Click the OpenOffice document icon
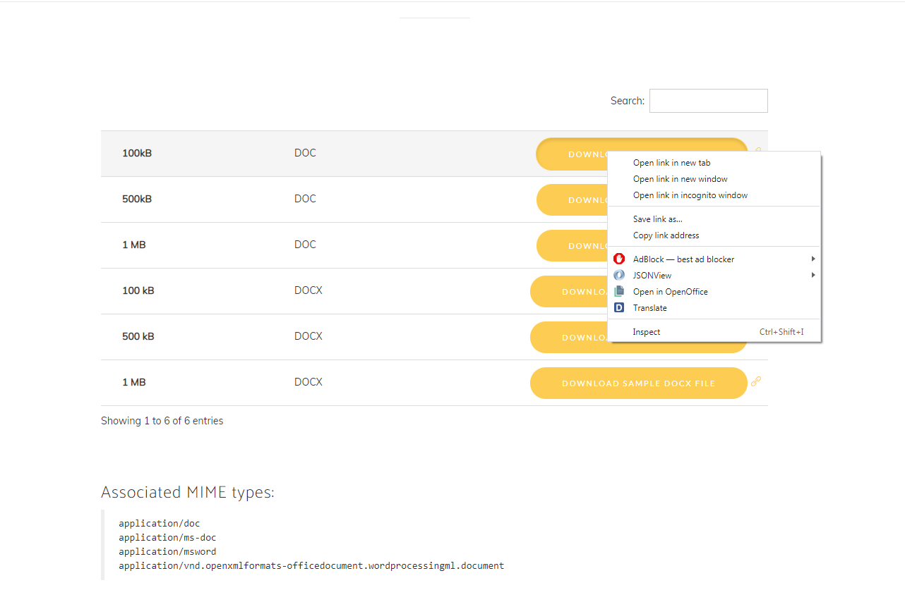Screen dimensions: 905x590 tap(619, 292)
